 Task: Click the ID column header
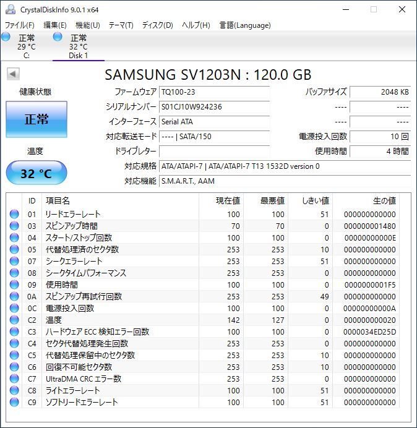[x=32, y=200]
